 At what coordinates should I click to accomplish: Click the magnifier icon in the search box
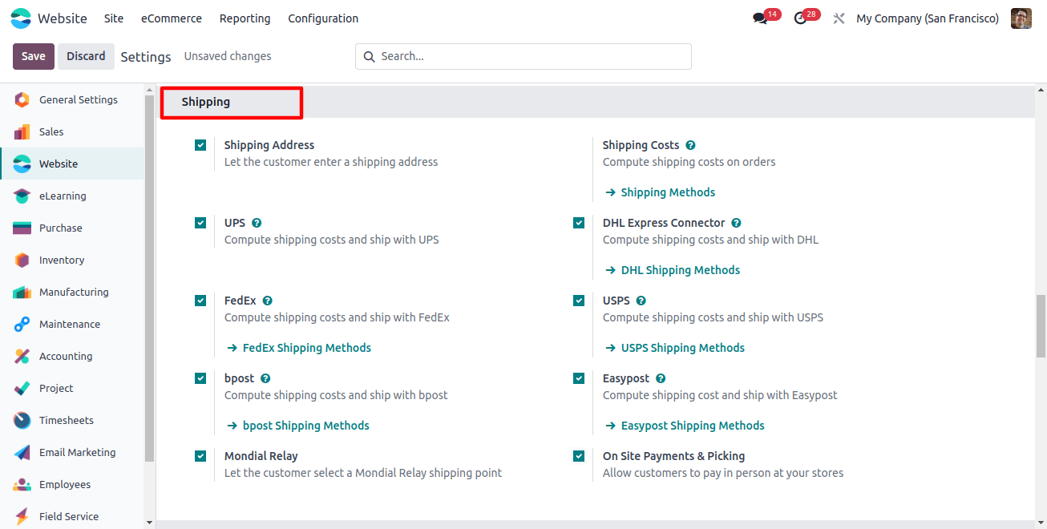(369, 57)
